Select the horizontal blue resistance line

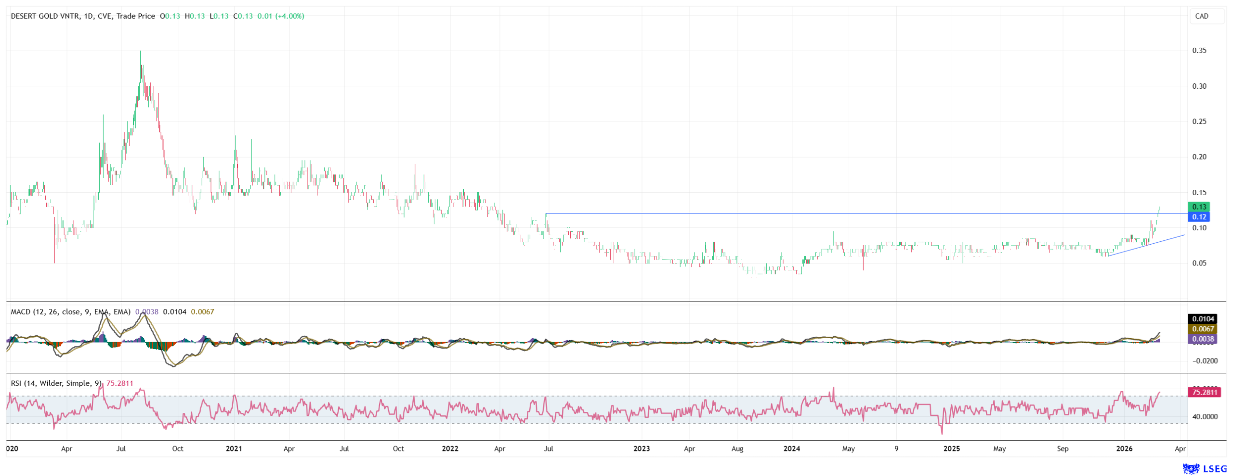[819, 213]
